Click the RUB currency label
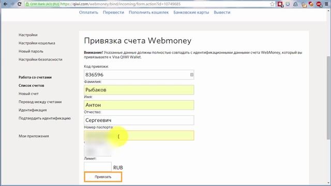This screenshot has width=331, height=186. 118,167
